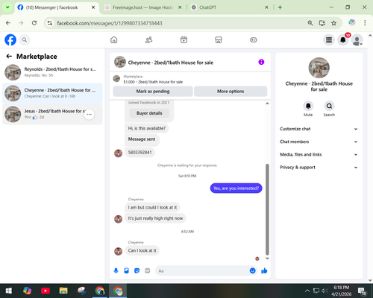Click the taskbar volume icon
The width and height of the screenshot is (373, 298).
pos(324,291)
